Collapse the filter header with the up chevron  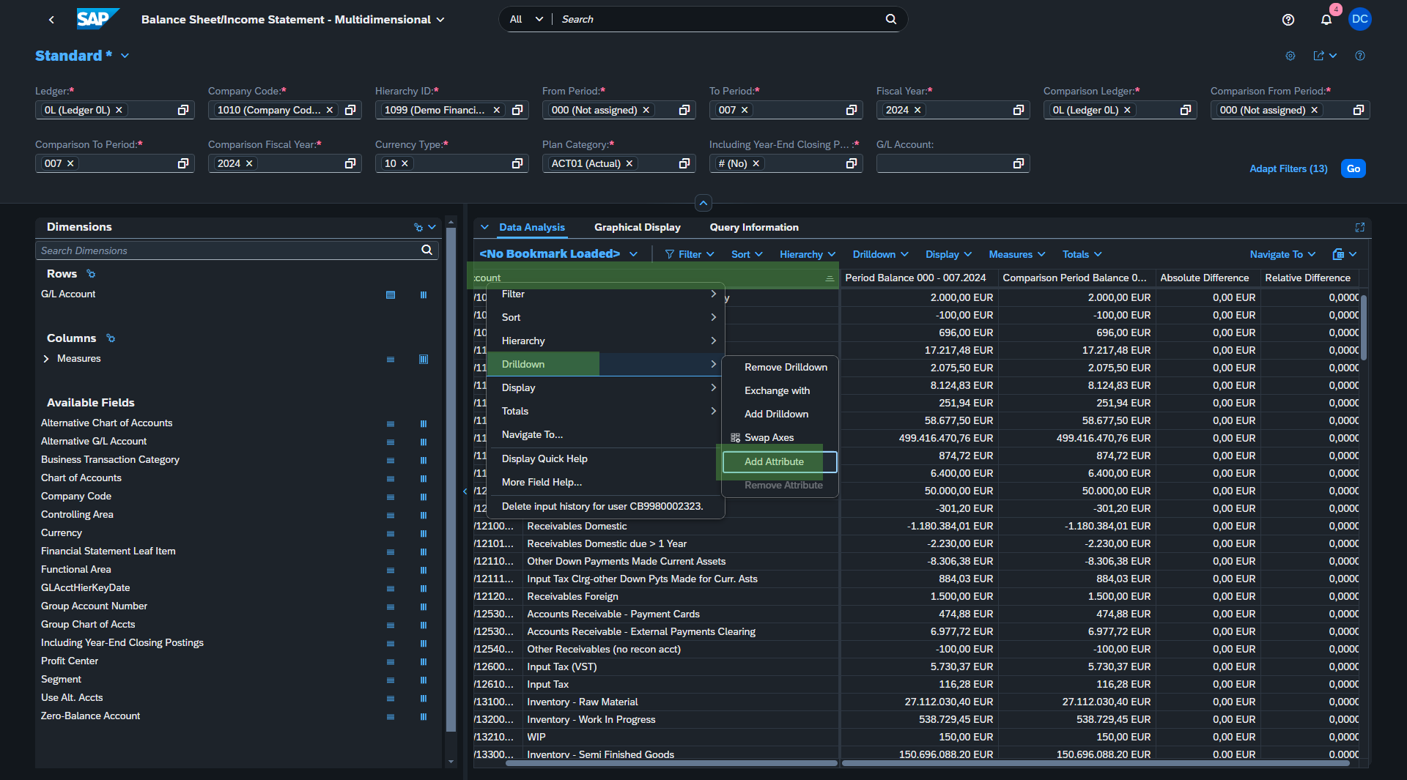click(703, 203)
